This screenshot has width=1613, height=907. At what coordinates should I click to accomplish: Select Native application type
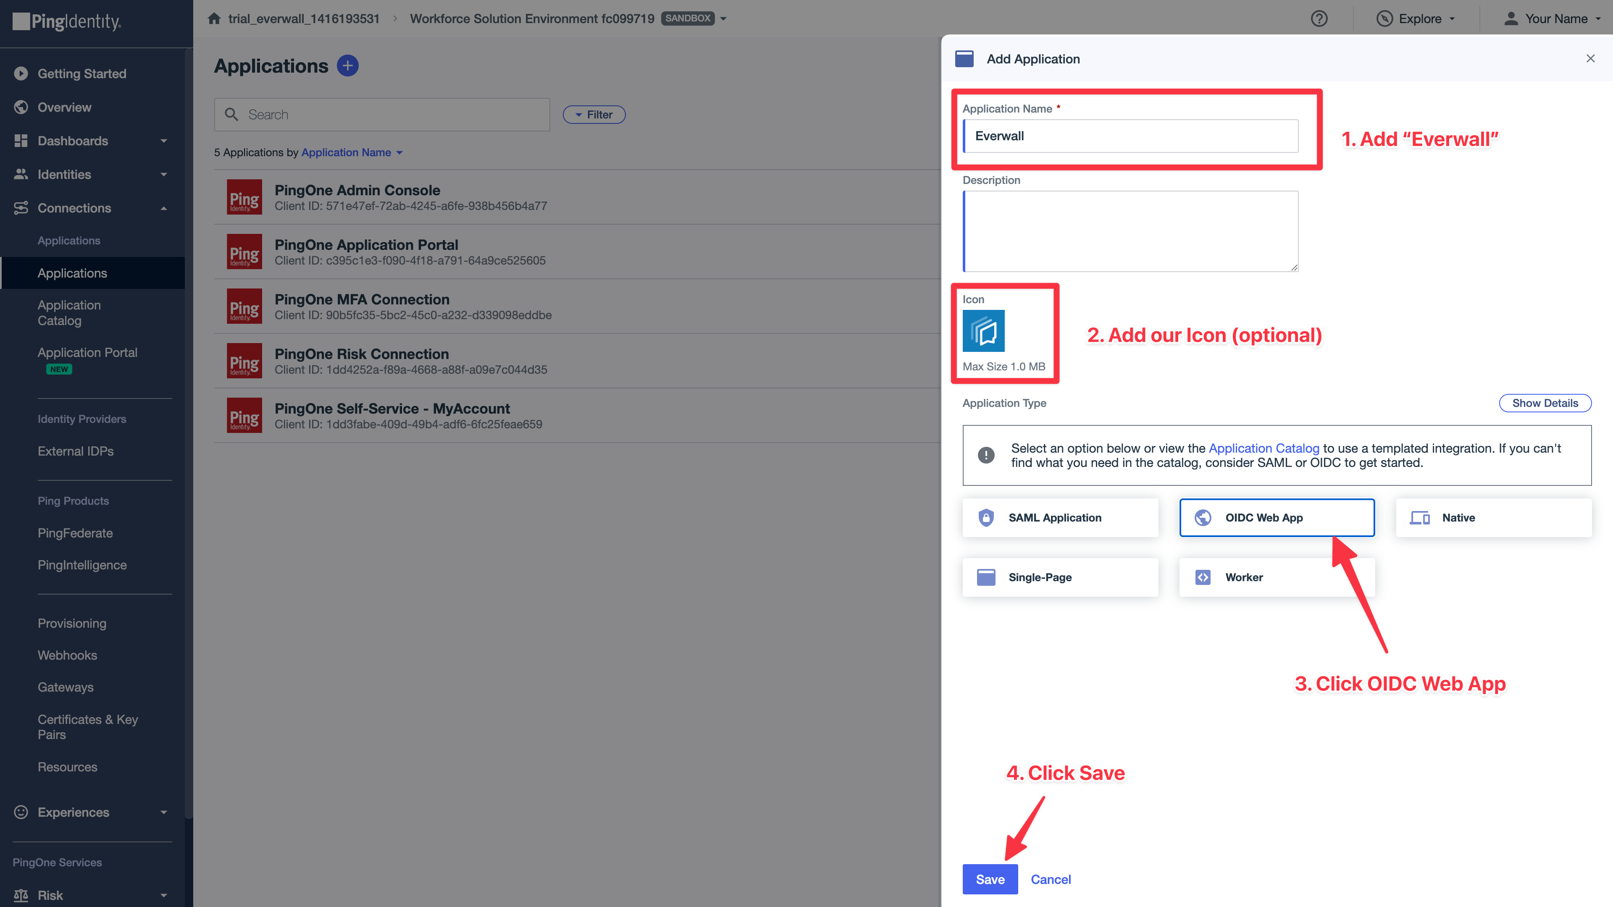click(x=1493, y=518)
